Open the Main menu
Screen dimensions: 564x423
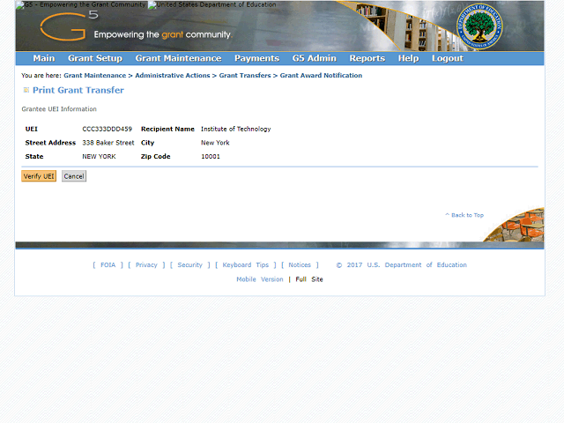tap(44, 58)
